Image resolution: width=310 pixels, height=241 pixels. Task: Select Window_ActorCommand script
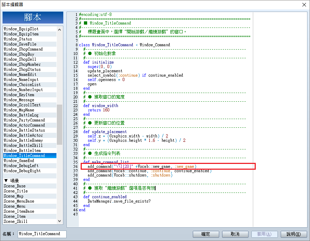tap(30, 125)
